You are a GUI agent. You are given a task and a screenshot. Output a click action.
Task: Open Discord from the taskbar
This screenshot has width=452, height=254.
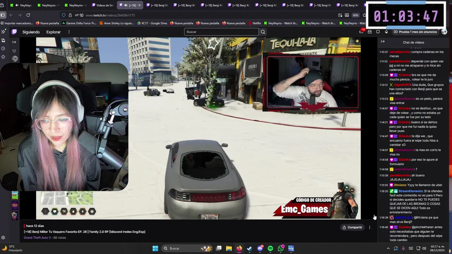click(260, 248)
